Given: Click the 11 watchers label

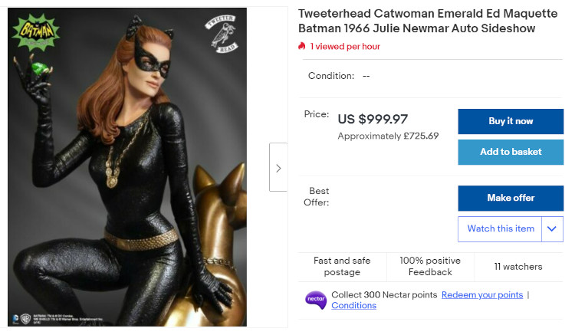Looking at the screenshot, I should pos(518,267).
